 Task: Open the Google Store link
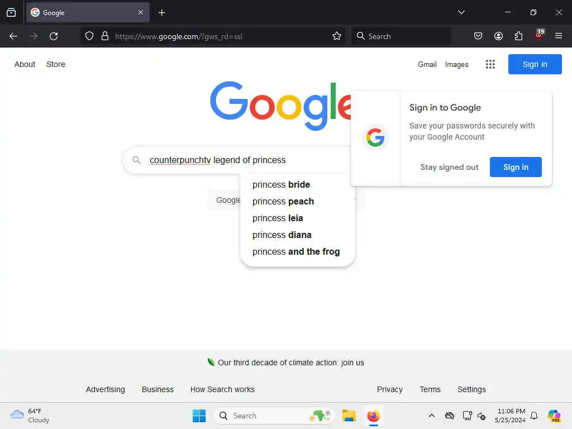click(x=56, y=64)
